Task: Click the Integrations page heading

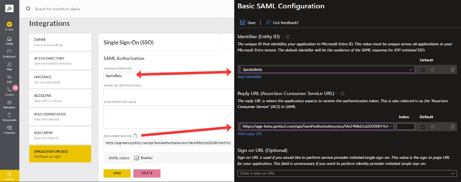Action: pyautogui.click(x=49, y=23)
